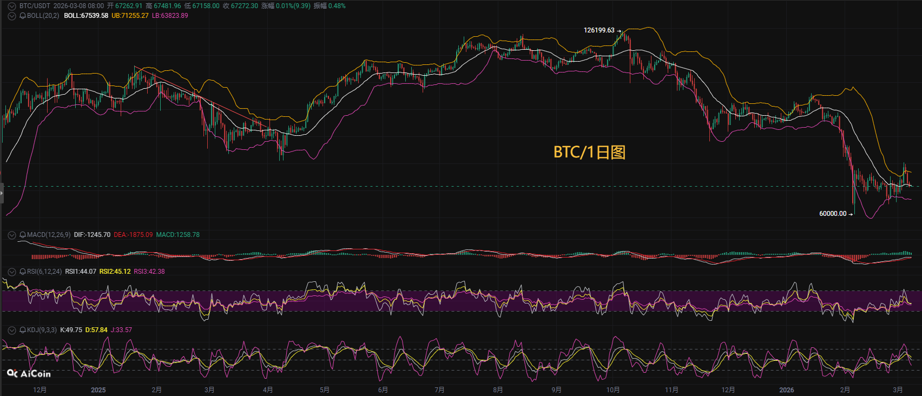Select the BTC/1日图 chart annotation text
Viewport: 922px width, 396px height.
pos(589,152)
